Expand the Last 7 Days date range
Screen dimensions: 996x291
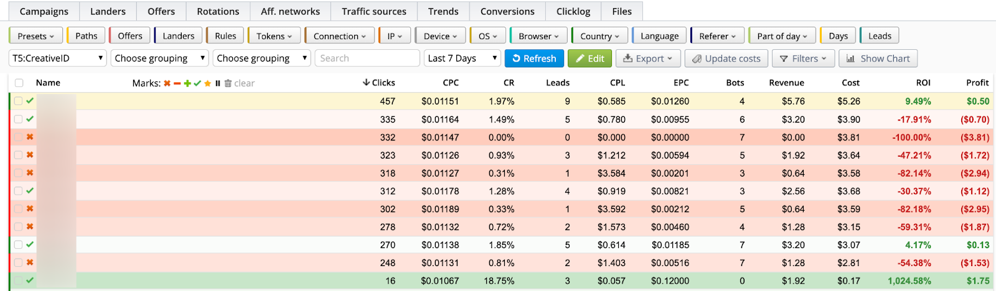tap(463, 58)
